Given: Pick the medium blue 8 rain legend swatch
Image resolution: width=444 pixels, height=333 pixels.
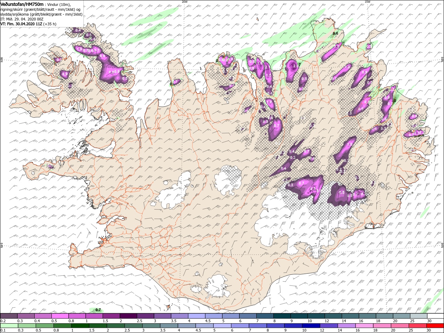Looking at the screenshot, I should pos(276,326).
